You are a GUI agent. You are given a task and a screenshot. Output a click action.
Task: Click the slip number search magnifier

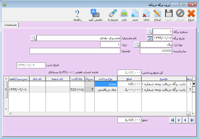pyautogui.click(x=150, y=32)
